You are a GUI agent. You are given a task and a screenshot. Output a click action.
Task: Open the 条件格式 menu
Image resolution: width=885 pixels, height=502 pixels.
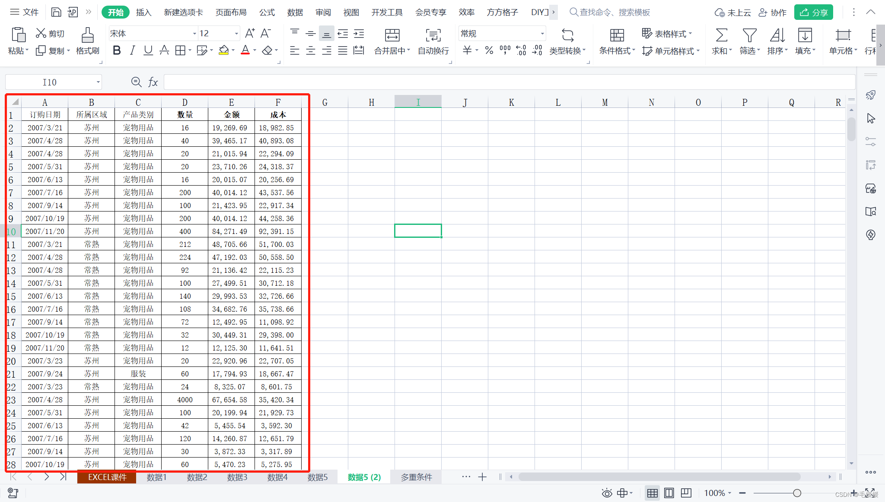[x=617, y=51]
